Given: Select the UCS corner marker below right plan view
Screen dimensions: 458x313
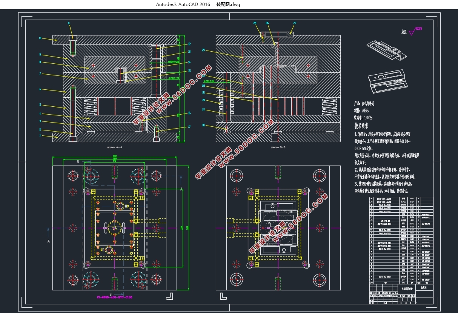Looking at the screenshot, I should coord(223,296).
